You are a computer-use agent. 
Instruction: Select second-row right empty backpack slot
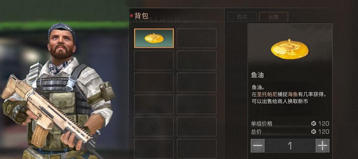point(197,60)
